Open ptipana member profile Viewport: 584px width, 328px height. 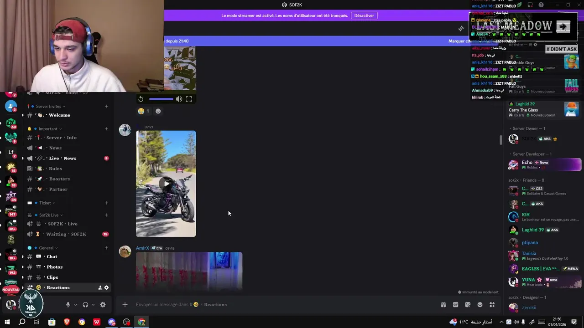tap(545, 243)
